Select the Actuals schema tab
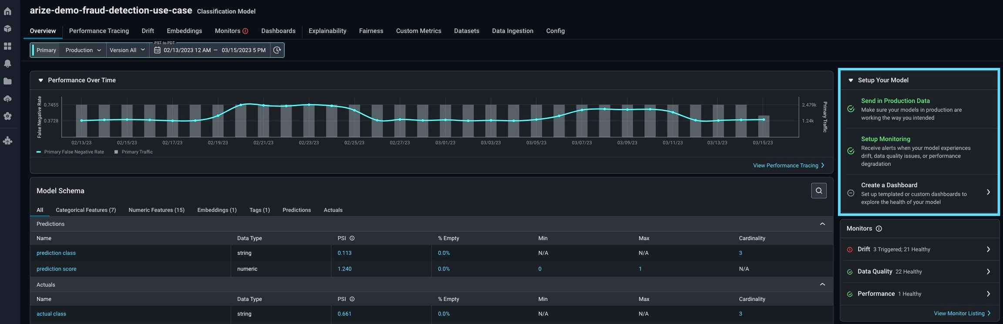 point(333,210)
